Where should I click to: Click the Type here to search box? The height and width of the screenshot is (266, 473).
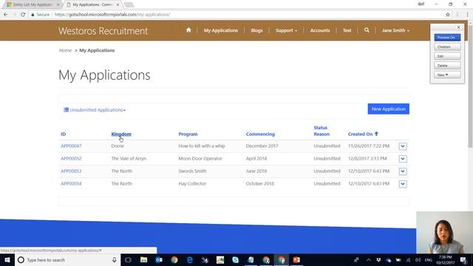(67, 259)
